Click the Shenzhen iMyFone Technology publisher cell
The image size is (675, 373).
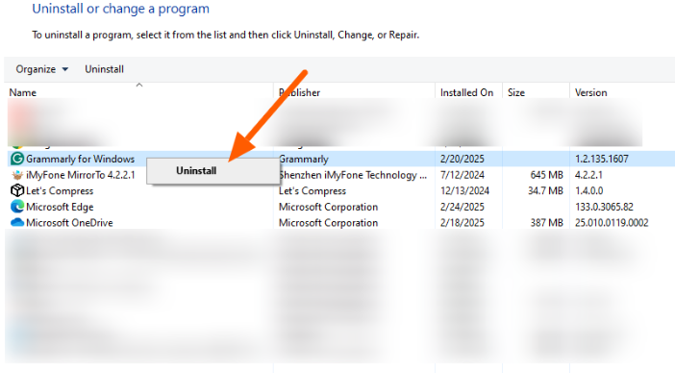353,175
